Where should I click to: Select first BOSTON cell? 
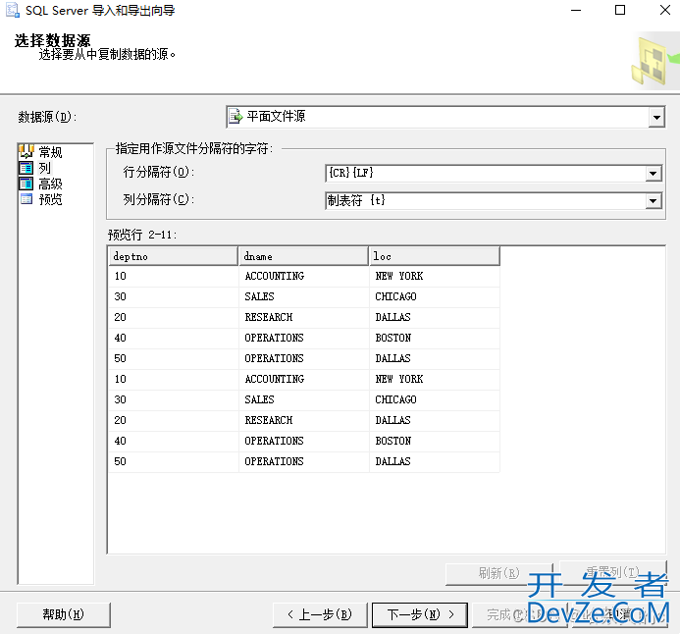pyautogui.click(x=435, y=338)
